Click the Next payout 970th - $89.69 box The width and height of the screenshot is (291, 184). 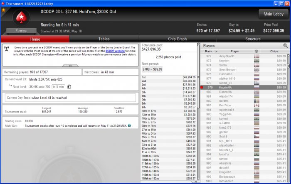click(x=153, y=69)
